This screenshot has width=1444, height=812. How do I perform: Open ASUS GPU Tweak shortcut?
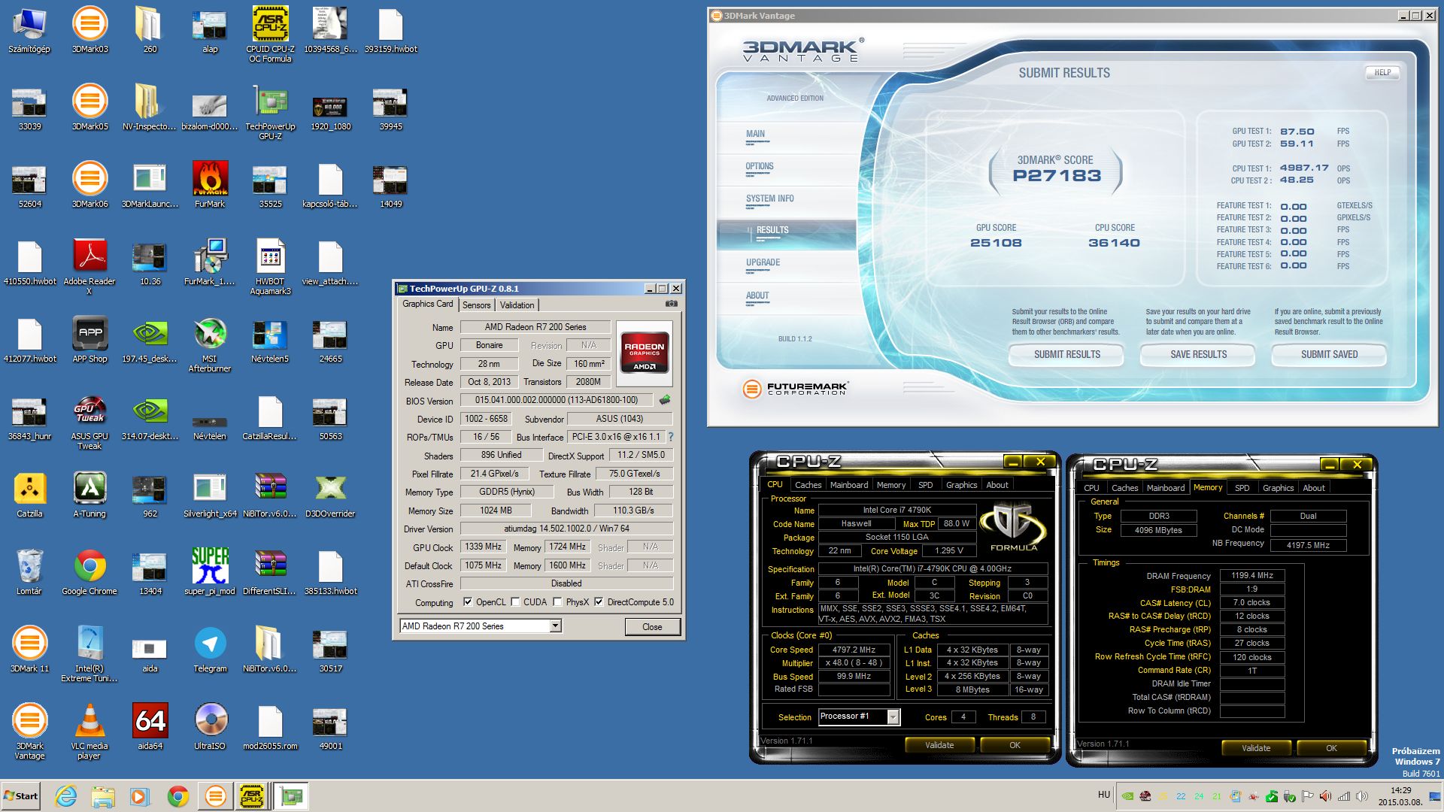pos(89,422)
